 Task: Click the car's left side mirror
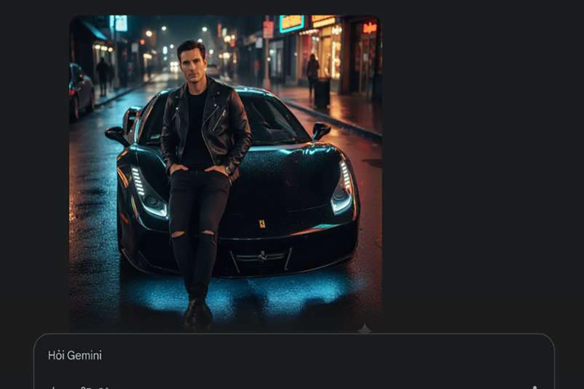pos(117,134)
